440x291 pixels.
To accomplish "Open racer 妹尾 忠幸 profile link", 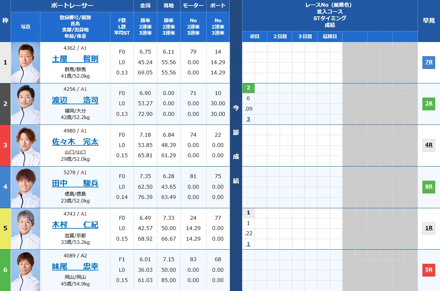I will [x=75, y=267].
